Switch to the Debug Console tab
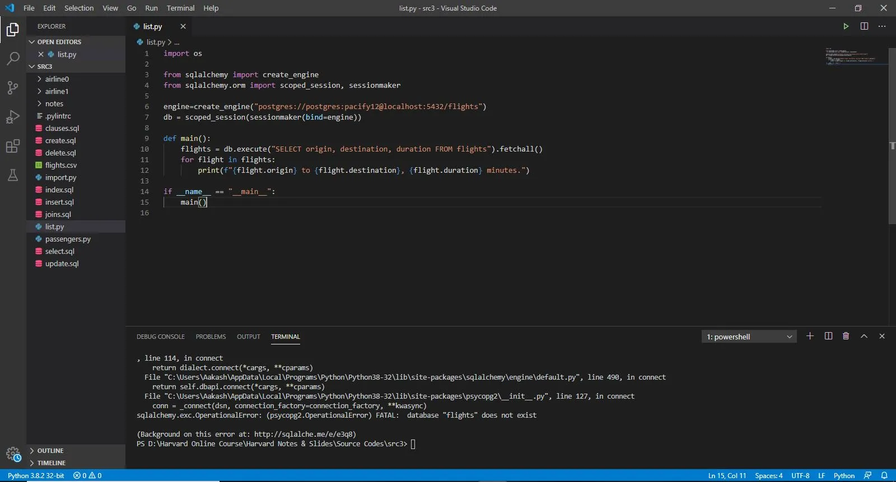896x482 pixels. pos(161,337)
